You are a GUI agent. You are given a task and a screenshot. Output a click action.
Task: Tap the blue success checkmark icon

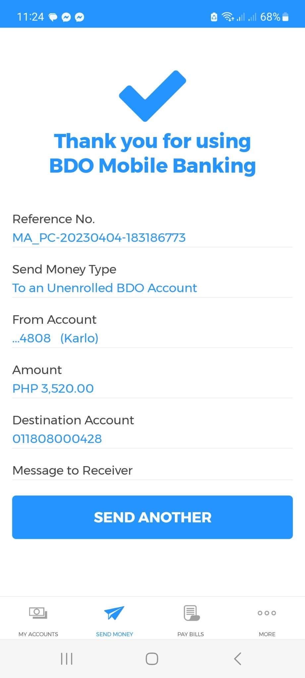click(x=152, y=96)
